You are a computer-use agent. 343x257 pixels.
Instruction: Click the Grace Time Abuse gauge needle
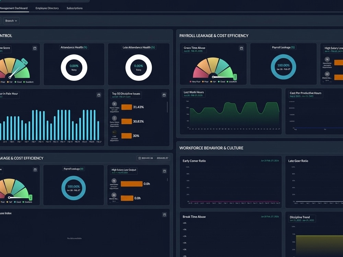pos(223,77)
